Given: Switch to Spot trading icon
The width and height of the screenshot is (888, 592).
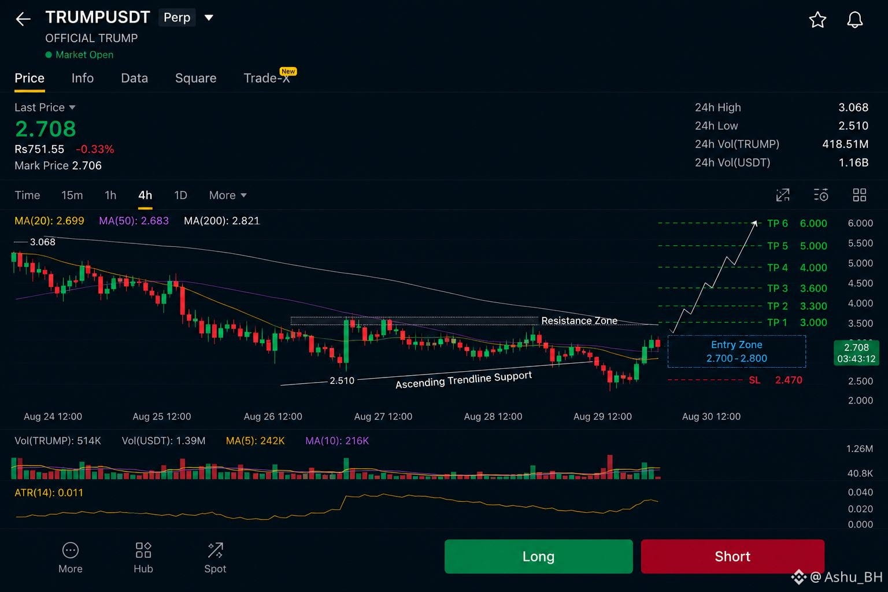Looking at the screenshot, I should [215, 550].
